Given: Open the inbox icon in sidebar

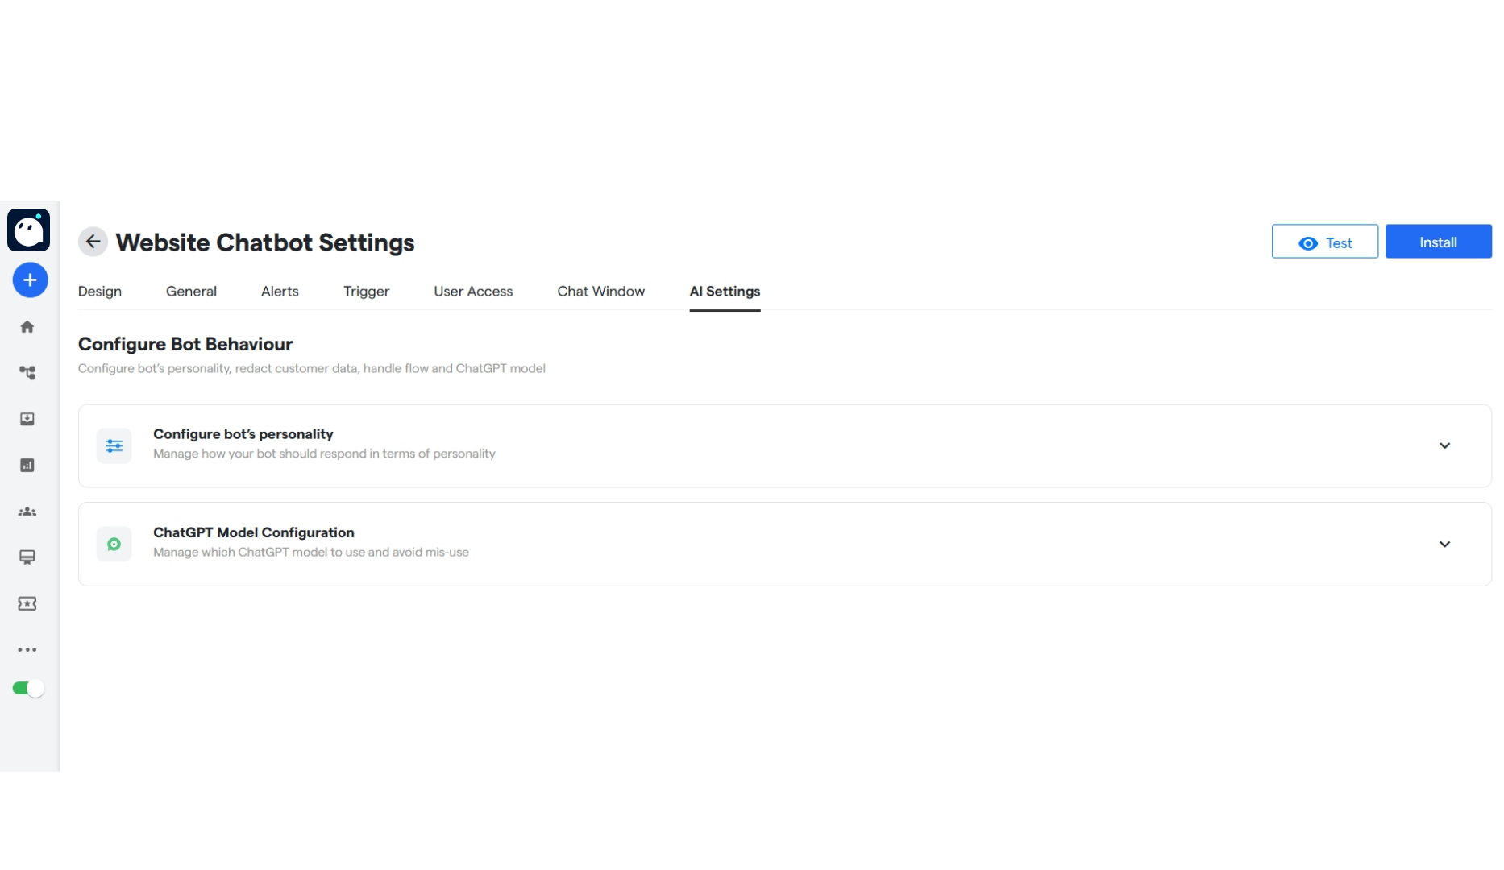Looking at the screenshot, I should point(27,419).
